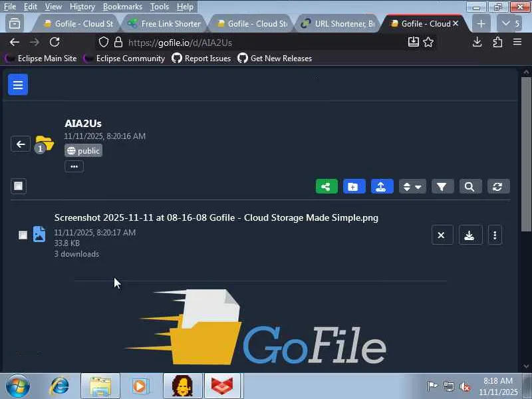
Task: Open Windows Explorer from taskbar
Action: pos(100,386)
